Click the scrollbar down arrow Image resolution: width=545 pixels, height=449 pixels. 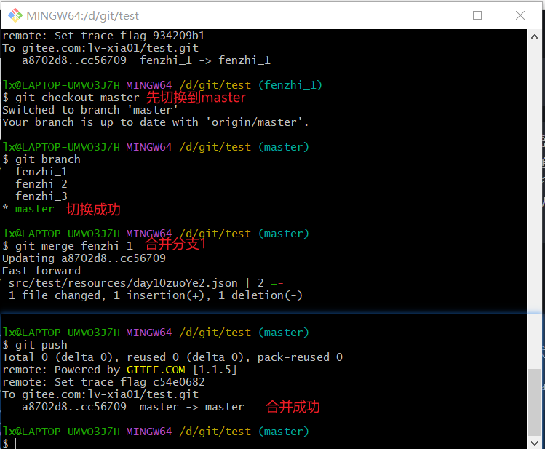pyautogui.click(x=534, y=442)
